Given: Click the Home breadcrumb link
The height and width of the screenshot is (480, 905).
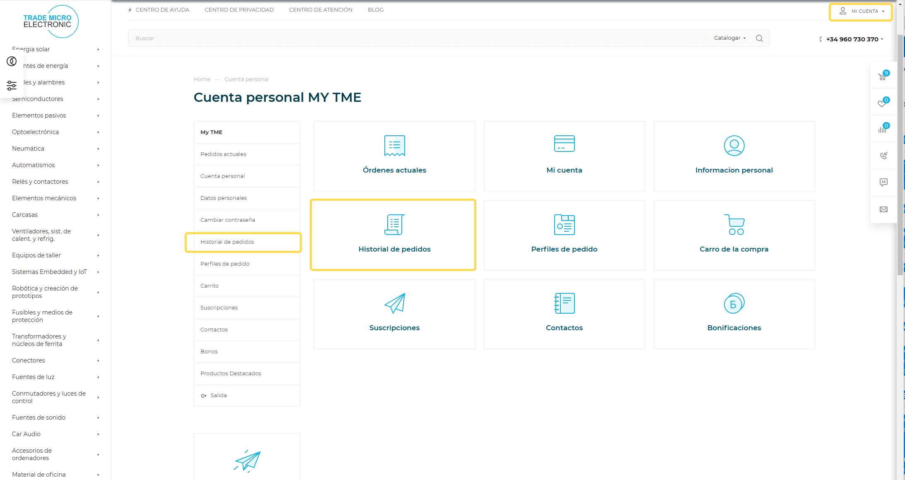Looking at the screenshot, I should (x=202, y=79).
